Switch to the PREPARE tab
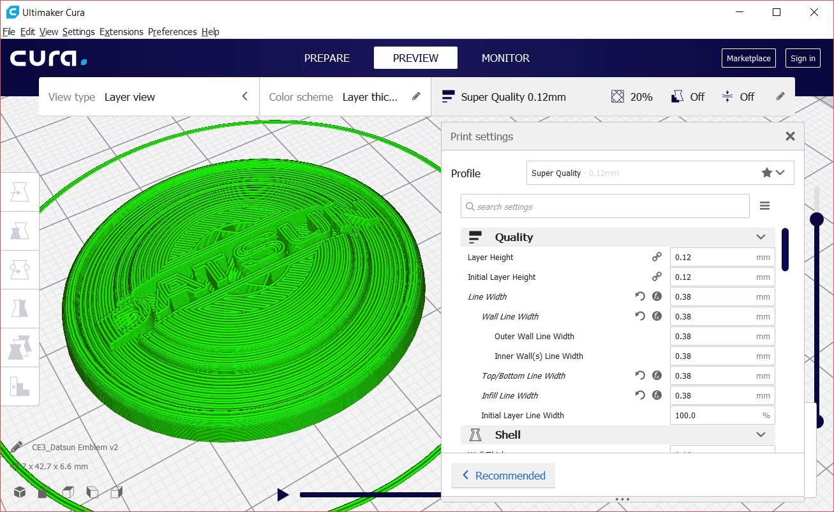This screenshot has height=512, width=834. coord(327,58)
